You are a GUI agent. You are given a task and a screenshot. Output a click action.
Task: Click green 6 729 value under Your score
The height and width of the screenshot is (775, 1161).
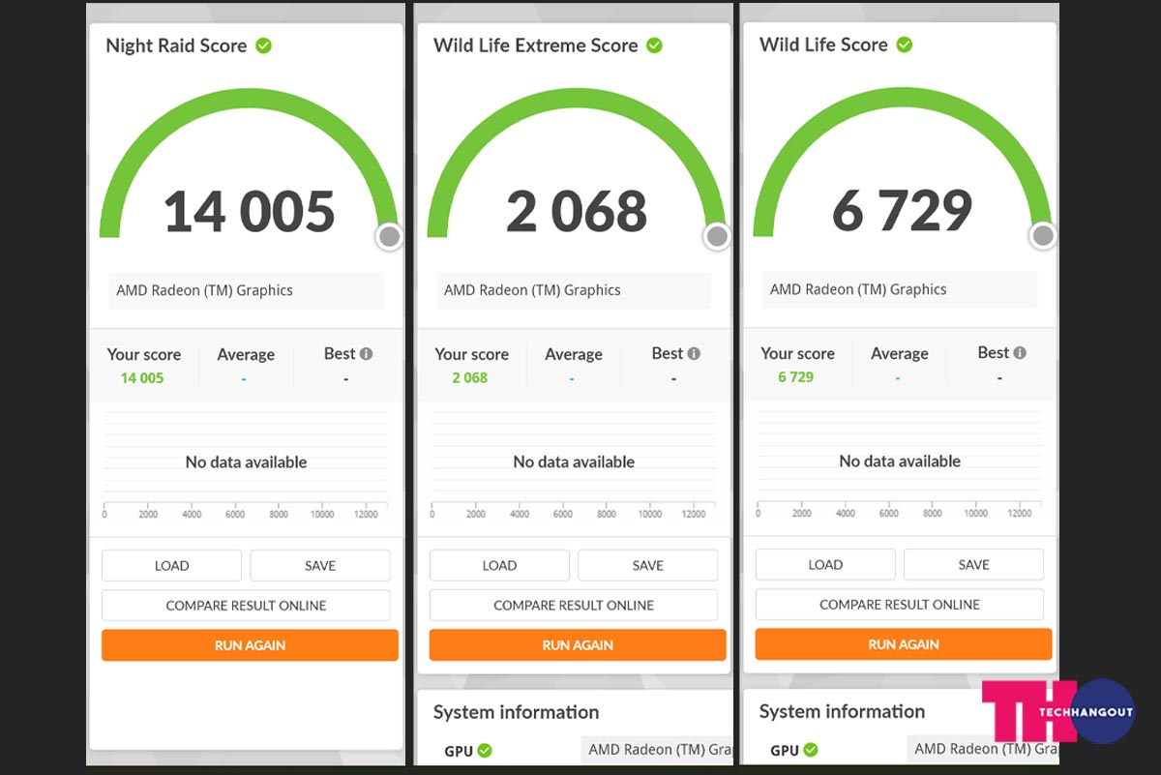pos(796,377)
